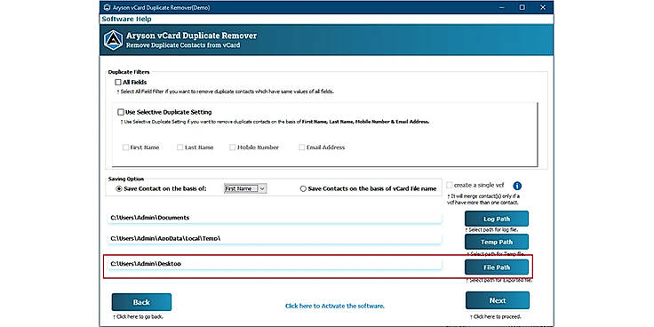Screen dimensions: 654x327
Task: Check the First Name filter box
Action: click(x=125, y=148)
